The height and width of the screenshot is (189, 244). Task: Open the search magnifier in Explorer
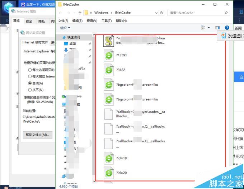pyautogui.click(x=226, y=13)
